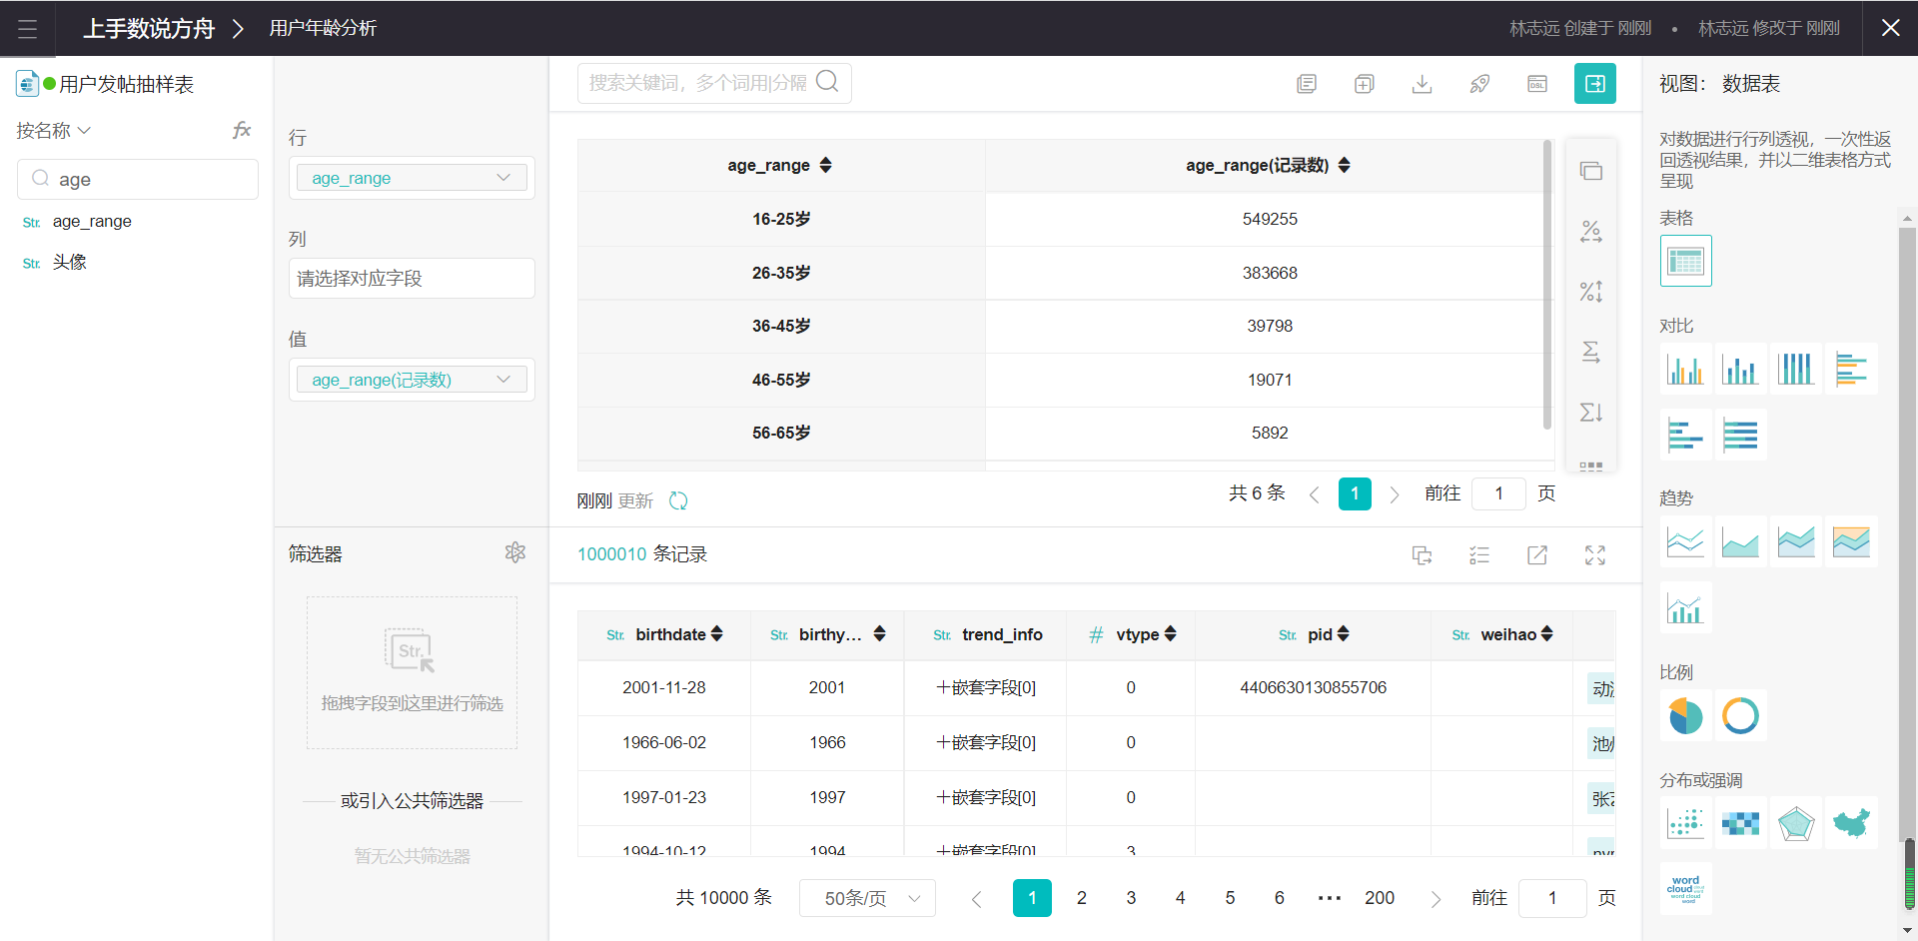Click the field search box containing age
The image size is (1918, 941).
pos(138,179)
